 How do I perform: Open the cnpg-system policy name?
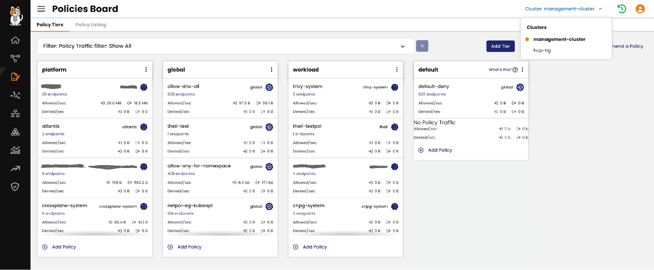[x=309, y=206]
